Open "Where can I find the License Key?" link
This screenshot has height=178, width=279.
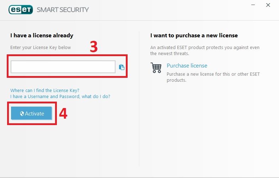45,90
